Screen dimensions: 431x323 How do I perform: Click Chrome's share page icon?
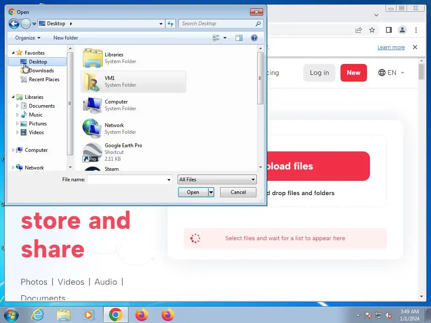tap(359, 30)
